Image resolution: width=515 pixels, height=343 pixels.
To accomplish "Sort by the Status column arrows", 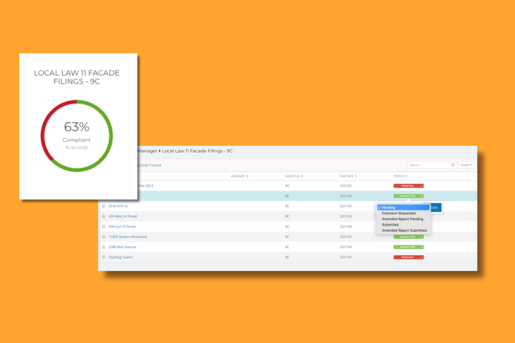I will (x=406, y=176).
